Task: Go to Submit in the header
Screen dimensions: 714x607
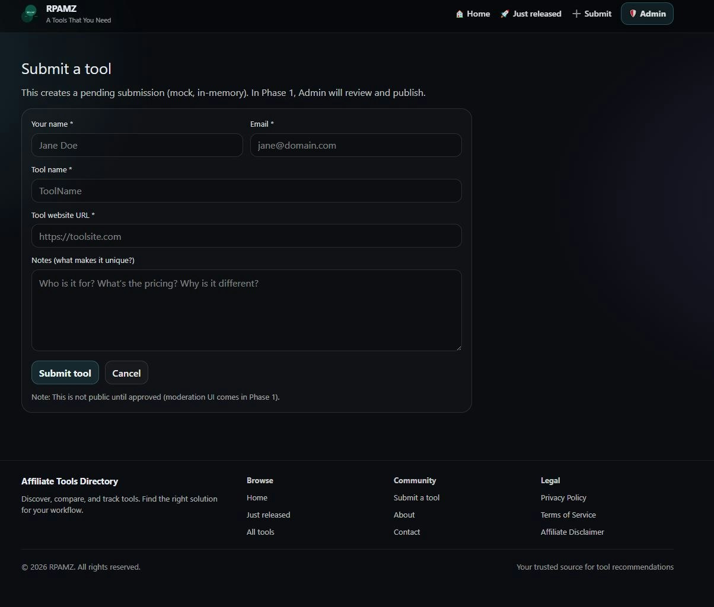Action: (x=592, y=14)
